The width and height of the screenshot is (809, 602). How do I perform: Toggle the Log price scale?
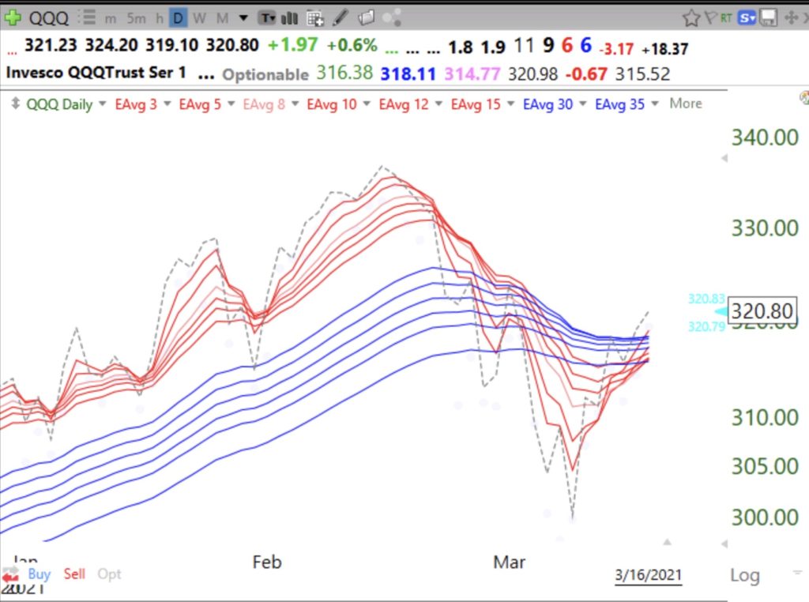[x=744, y=574]
